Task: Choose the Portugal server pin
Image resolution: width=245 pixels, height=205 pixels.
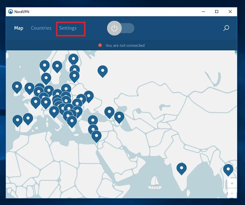Action: 18,121
